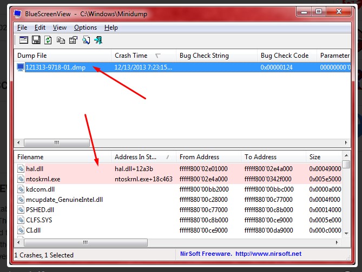362x272 pixels.
Task: Click the file icon next to CLFS.SYS
Action: pos(21,220)
